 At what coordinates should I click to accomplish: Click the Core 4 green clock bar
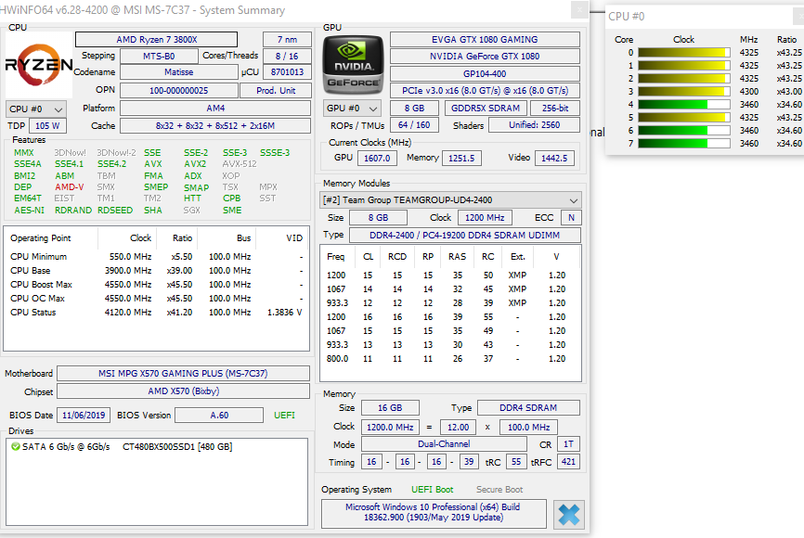[x=684, y=105]
